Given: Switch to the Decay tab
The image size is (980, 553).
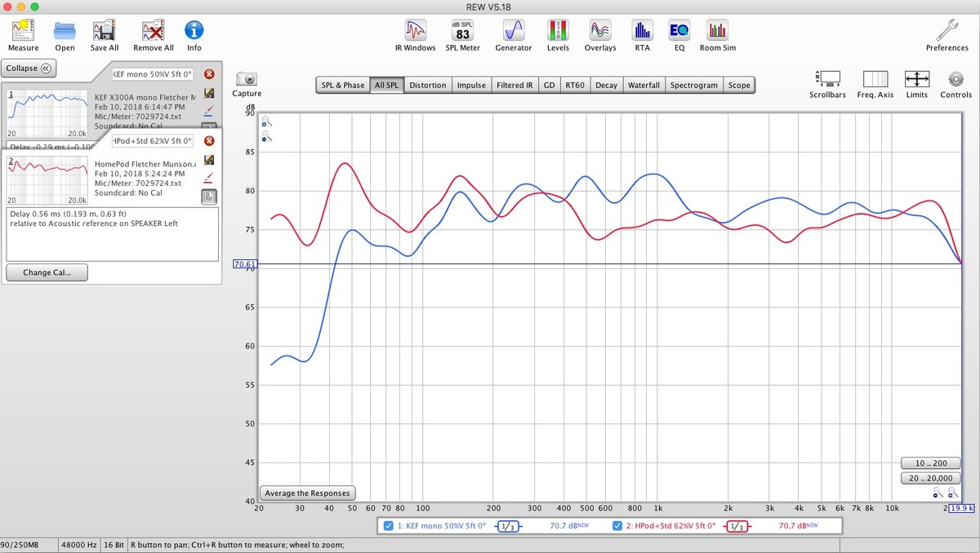Looking at the screenshot, I should coord(606,85).
